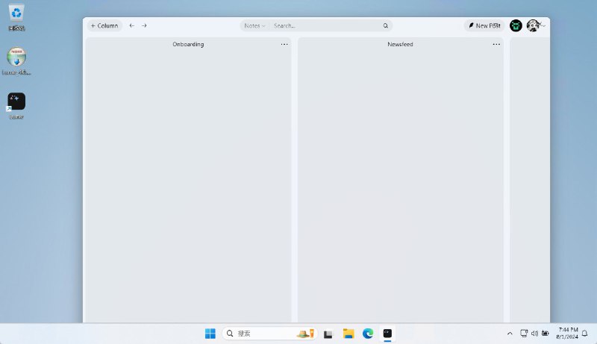
Task: Open the second avatar account dropdown
Action: point(536,25)
